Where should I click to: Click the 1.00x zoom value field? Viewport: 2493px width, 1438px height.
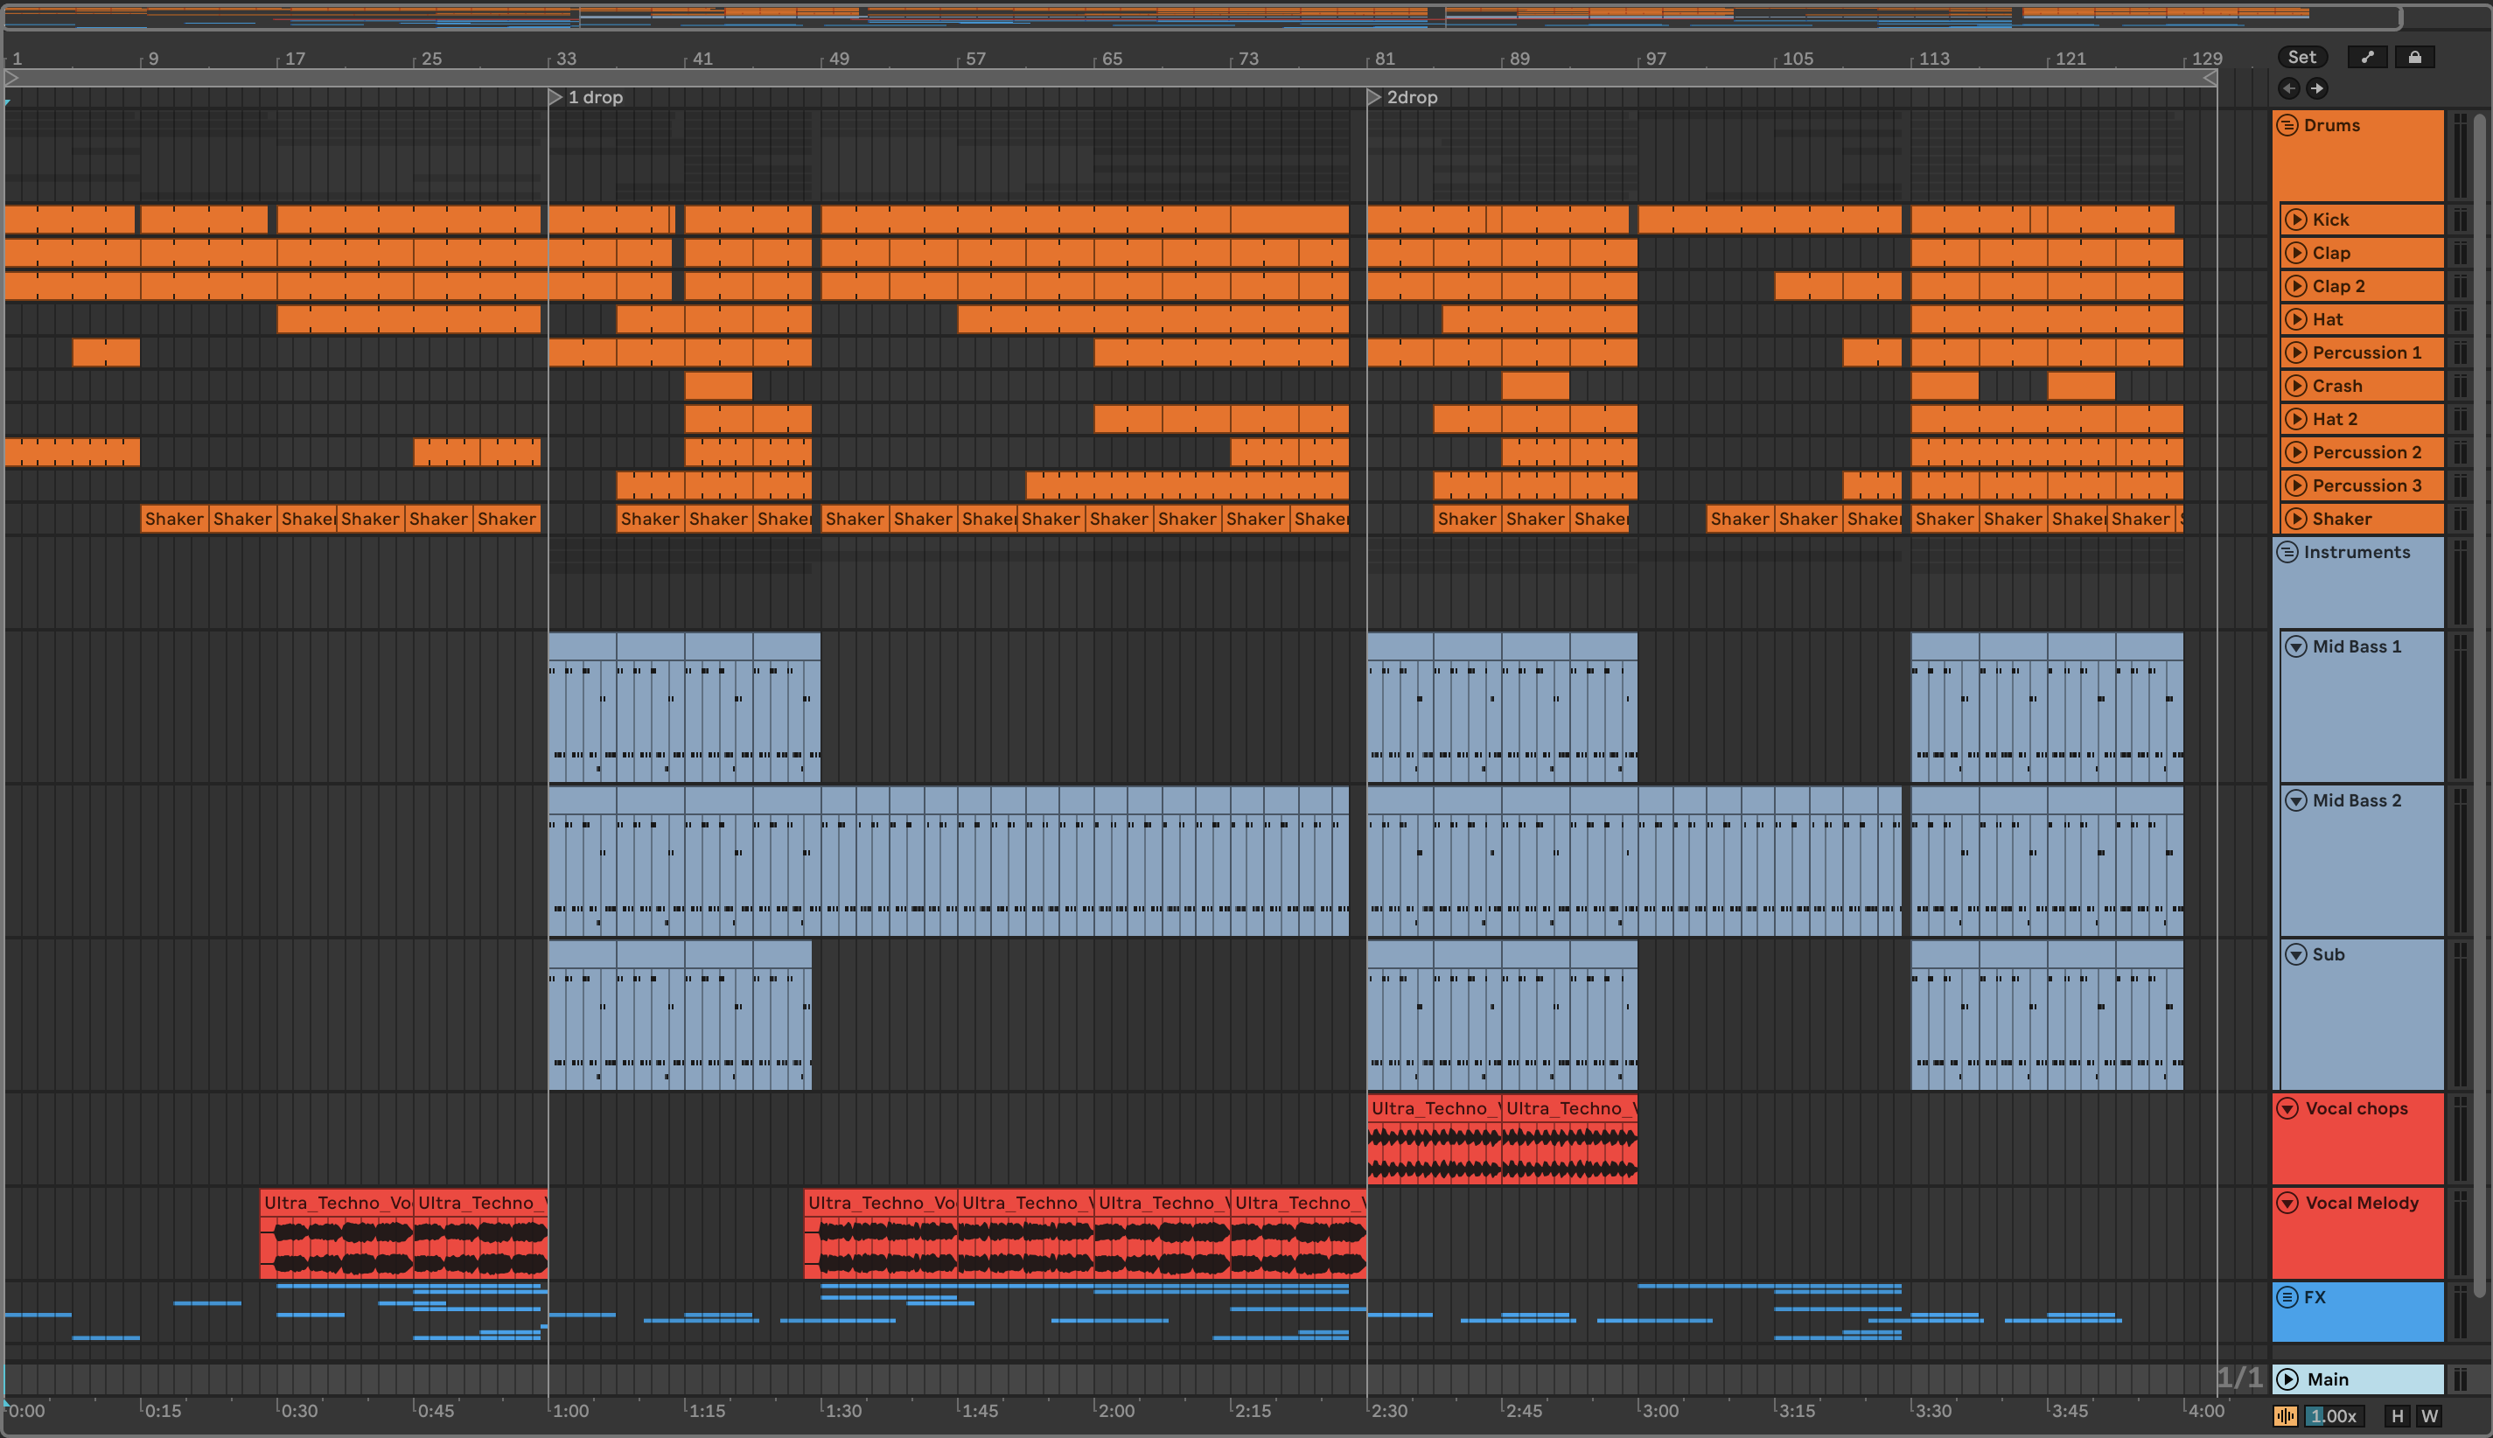2333,1416
